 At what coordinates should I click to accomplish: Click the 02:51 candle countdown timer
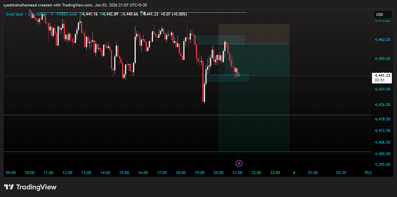click(x=379, y=80)
